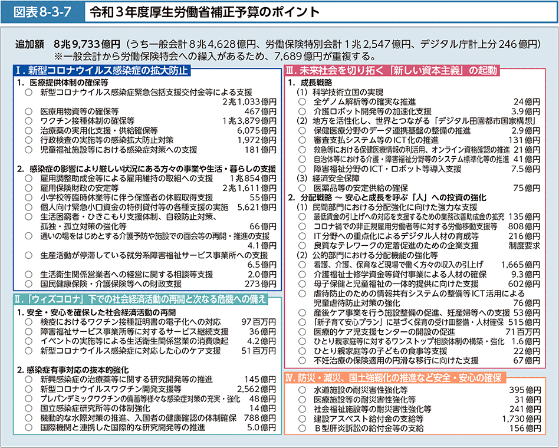Select the circle bullet beside 雇用保険財政の安定等
Screen dimensions: 559x448
pyautogui.click(x=28, y=187)
